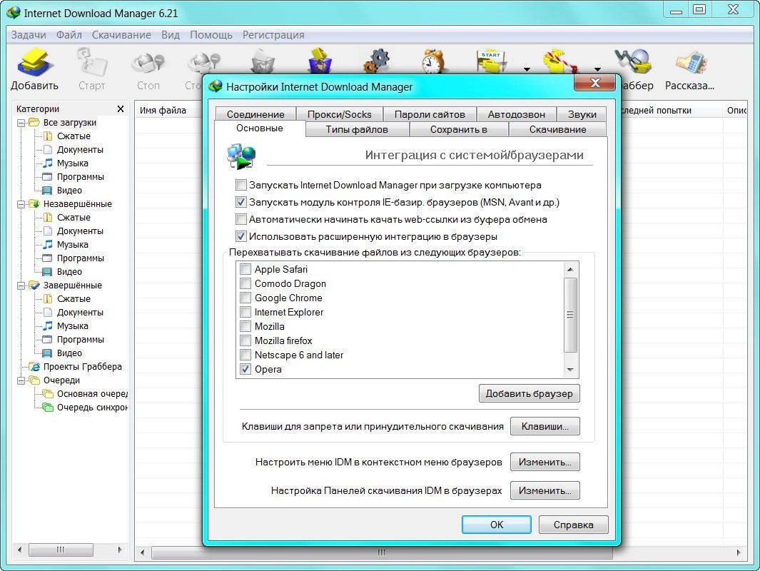
Task: Open the scheduler alarm clock toolbar icon
Action: tap(433, 61)
